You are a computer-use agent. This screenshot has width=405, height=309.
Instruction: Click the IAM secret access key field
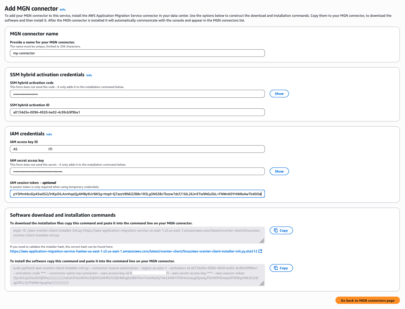coord(137,171)
